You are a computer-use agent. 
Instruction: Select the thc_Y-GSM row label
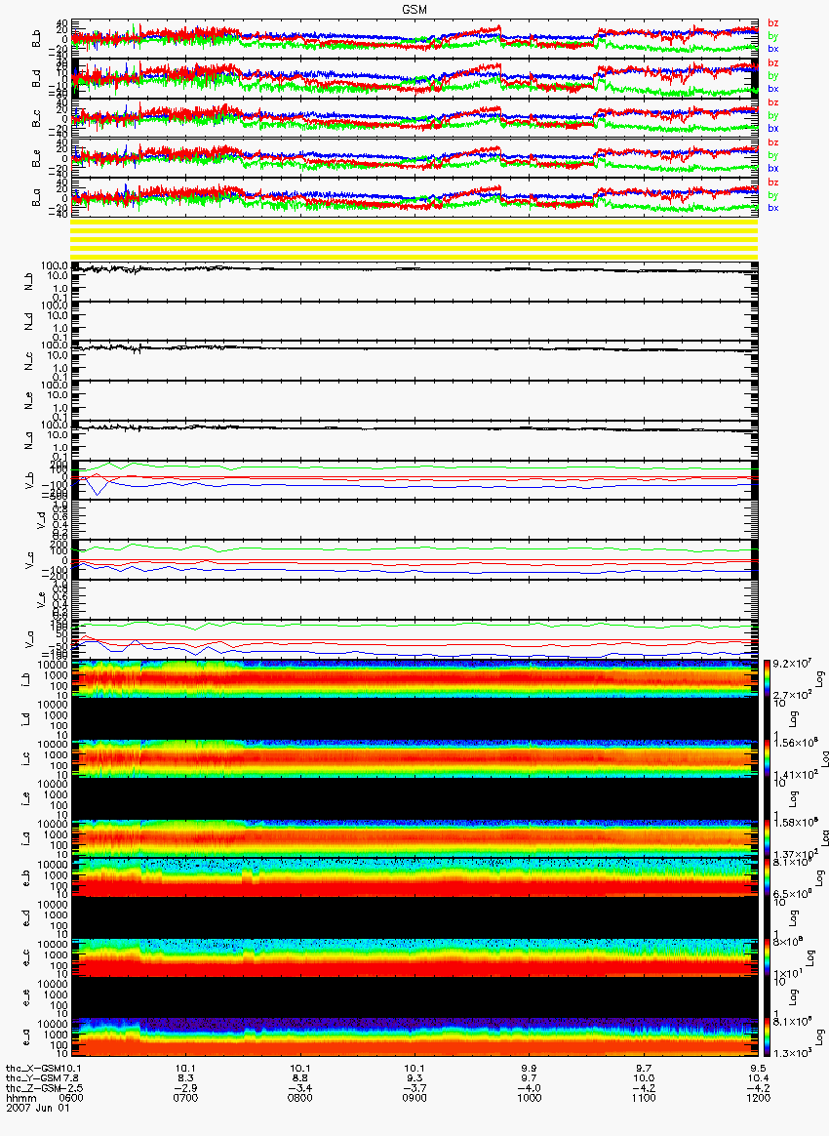click(x=33, y=1078)
